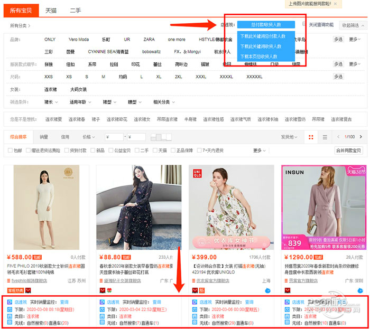370x329 pixels.
Task: Tick the 7+天内退货 checkbox
Action: click(x=199, y=150)
